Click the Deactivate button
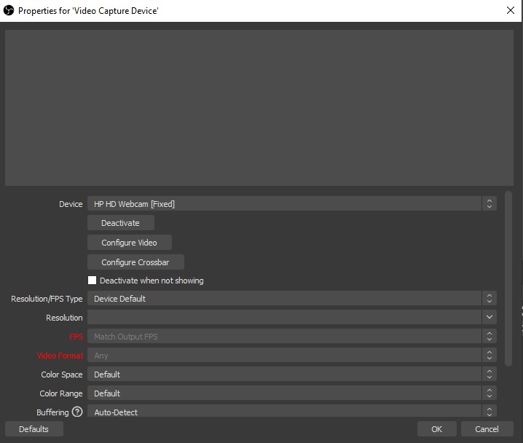The image size is (523, 443). (121, 223)
